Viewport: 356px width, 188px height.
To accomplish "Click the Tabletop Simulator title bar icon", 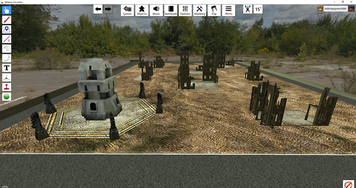I will [x=2, y=2].
